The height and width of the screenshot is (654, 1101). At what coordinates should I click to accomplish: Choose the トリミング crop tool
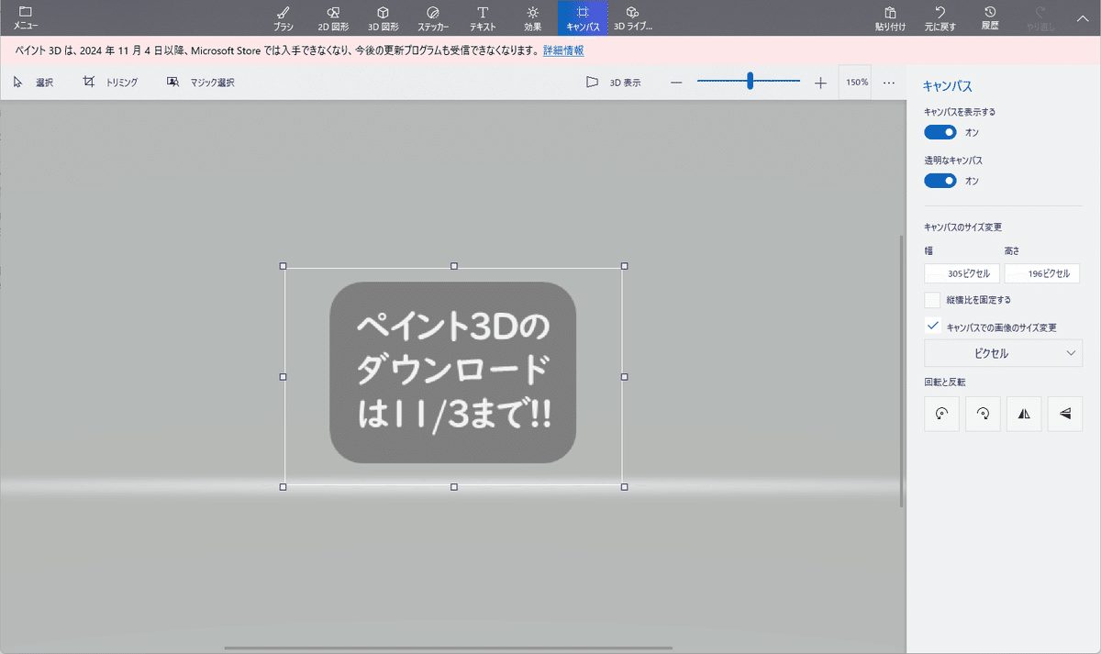[110, 83]
